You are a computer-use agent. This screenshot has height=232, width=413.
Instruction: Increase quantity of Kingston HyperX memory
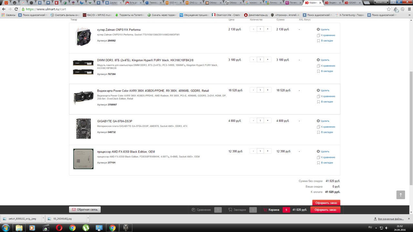pyautogui.click(x=267, y=60)
